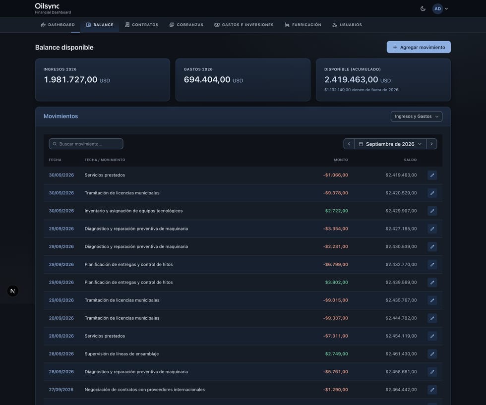Open the AD user account menu
Viewport: 486px width, 405px height.
(440, 9)
